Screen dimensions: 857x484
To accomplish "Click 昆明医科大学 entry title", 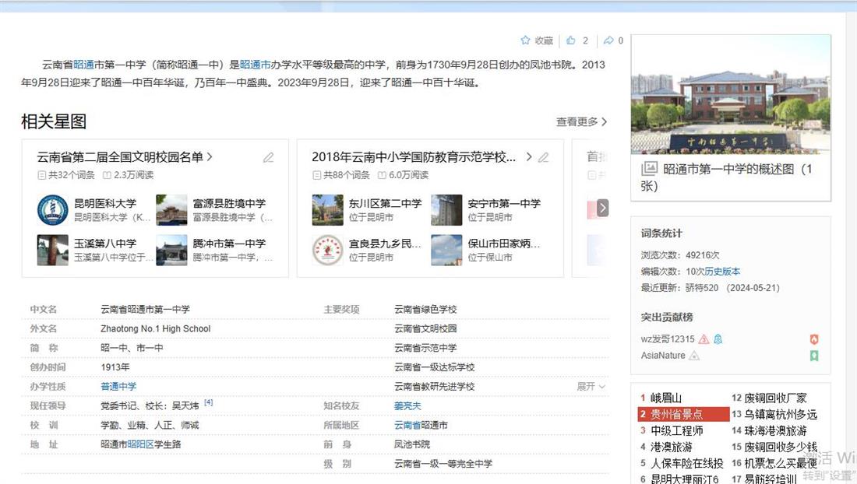I will click(105, 204).
